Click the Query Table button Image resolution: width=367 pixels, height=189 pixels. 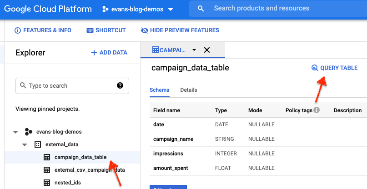(x=334, y=68)
